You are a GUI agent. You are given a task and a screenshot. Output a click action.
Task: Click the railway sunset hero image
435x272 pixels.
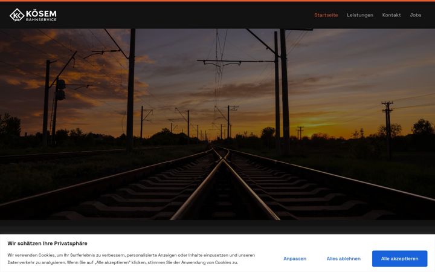[x=217, y=125]
